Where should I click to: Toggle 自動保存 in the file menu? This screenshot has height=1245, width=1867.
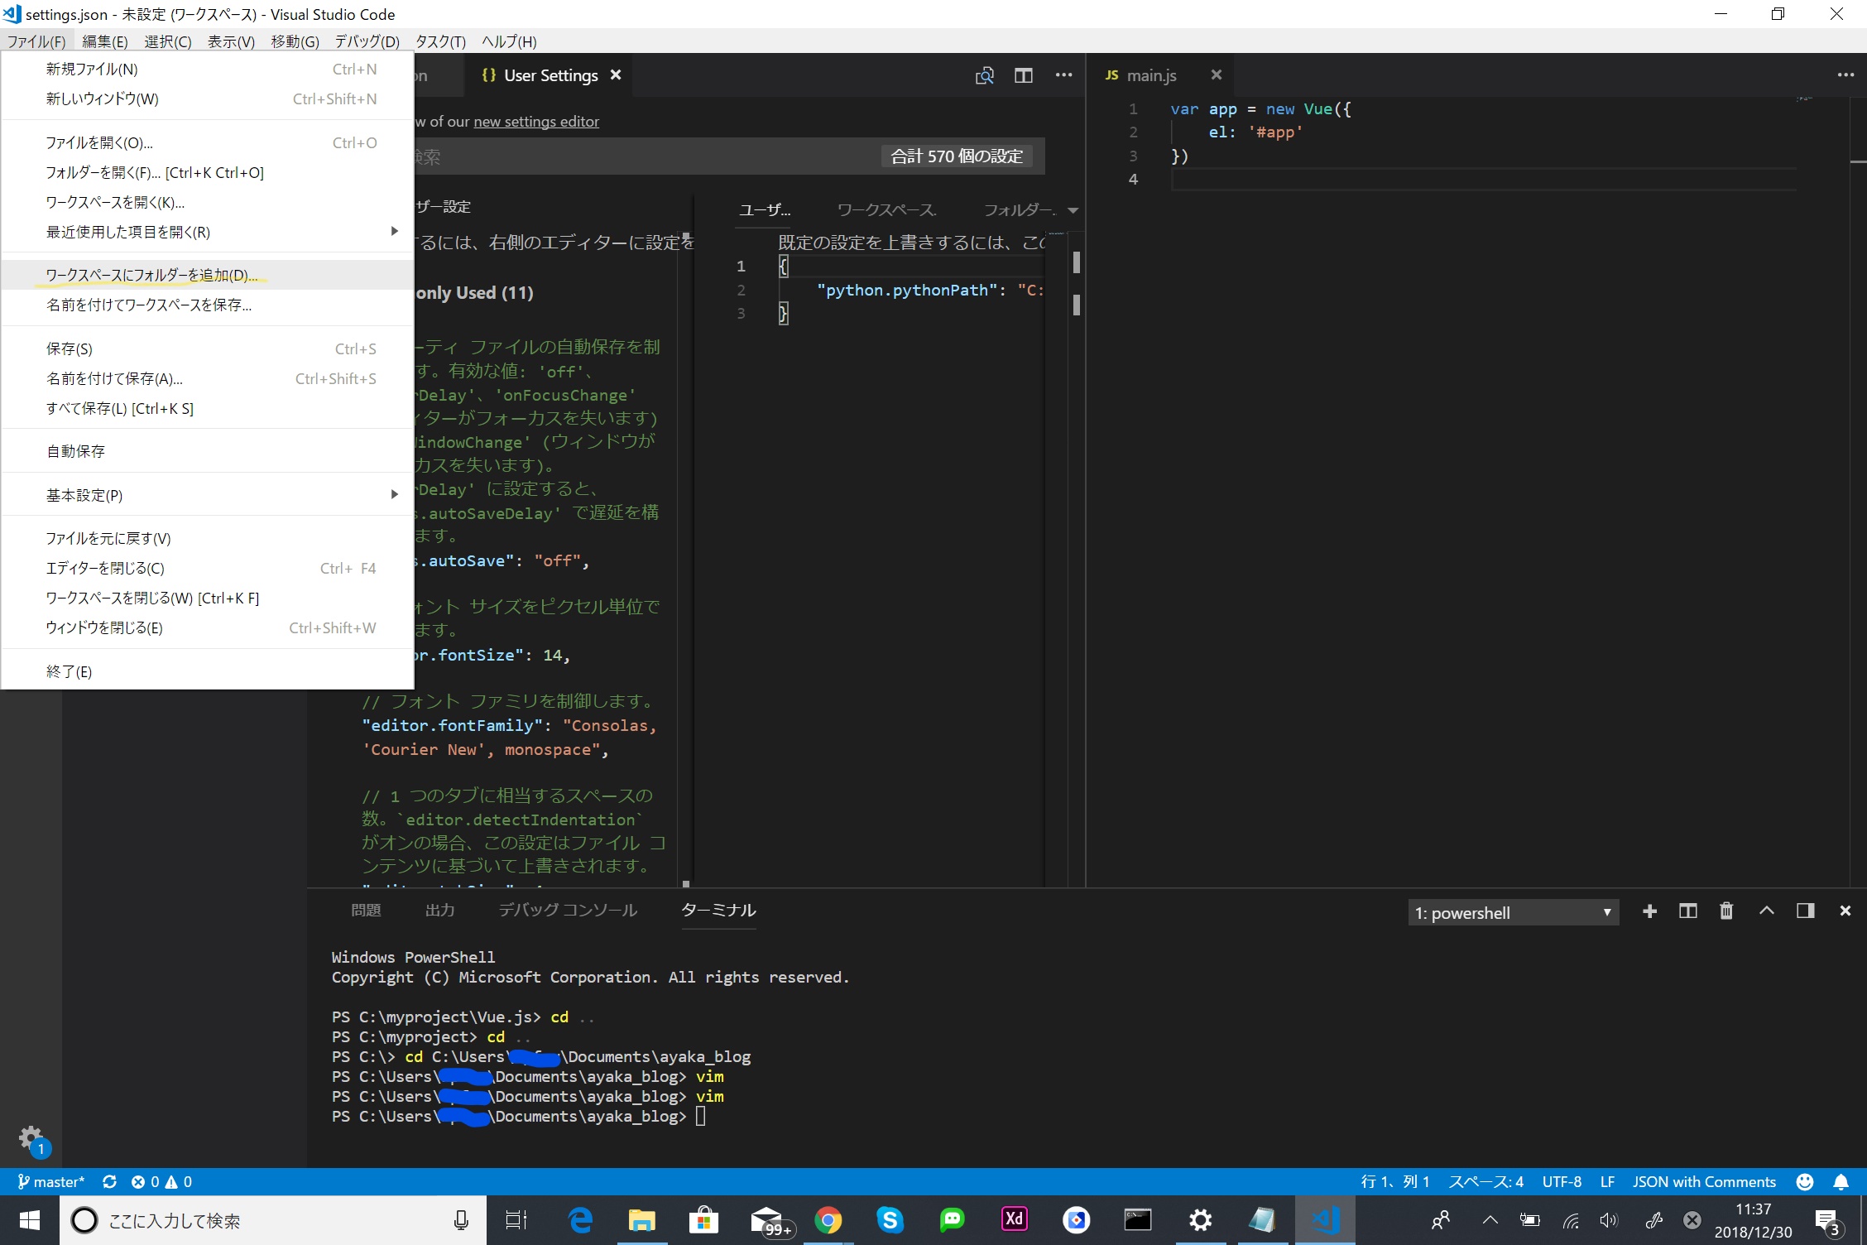76,451
